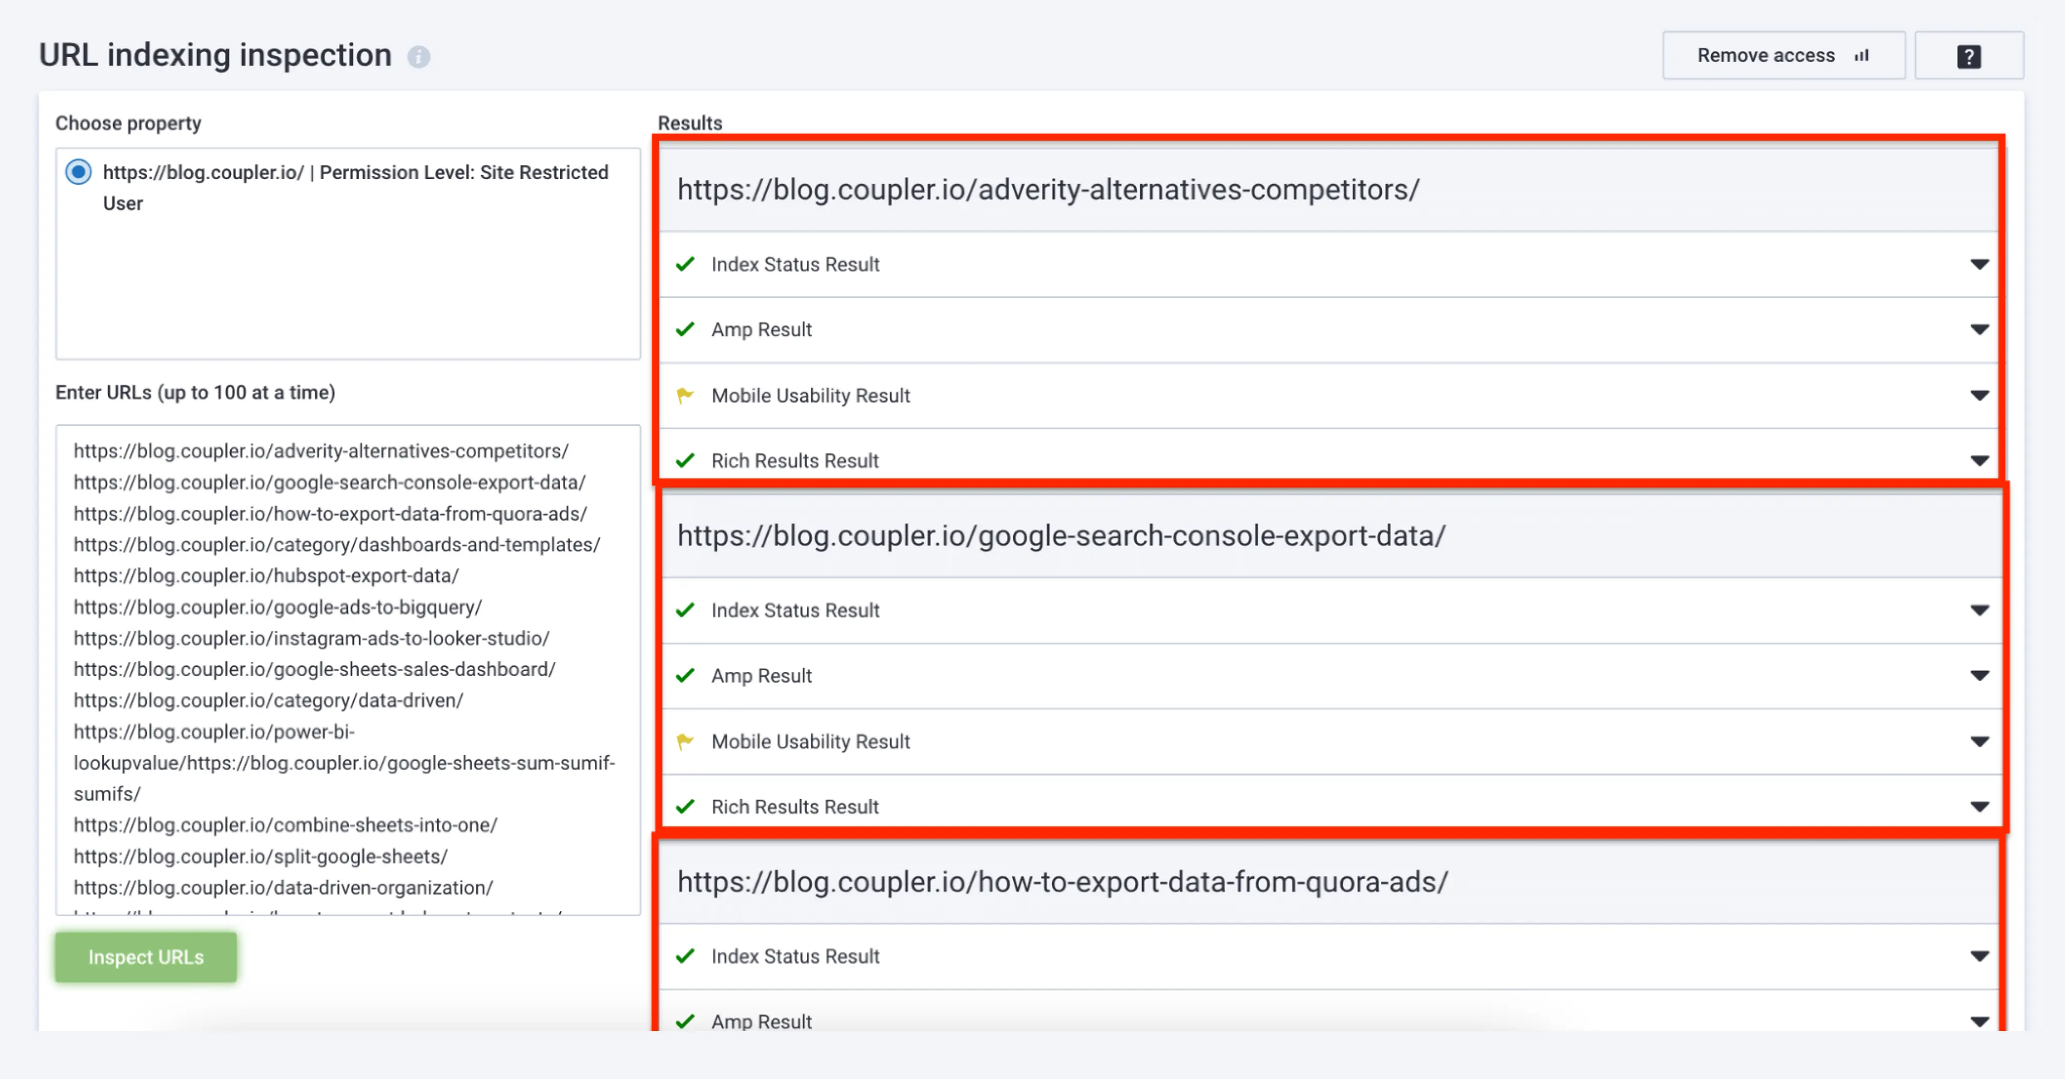Click yellow flag icon of Mobile Usability for adverity-alternatives
The image size is (2065, 1079).
pos(684,395)
